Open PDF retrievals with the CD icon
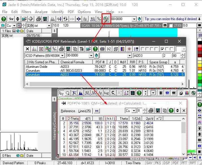Screen dimensions: 202x165 tap(106, 19)
